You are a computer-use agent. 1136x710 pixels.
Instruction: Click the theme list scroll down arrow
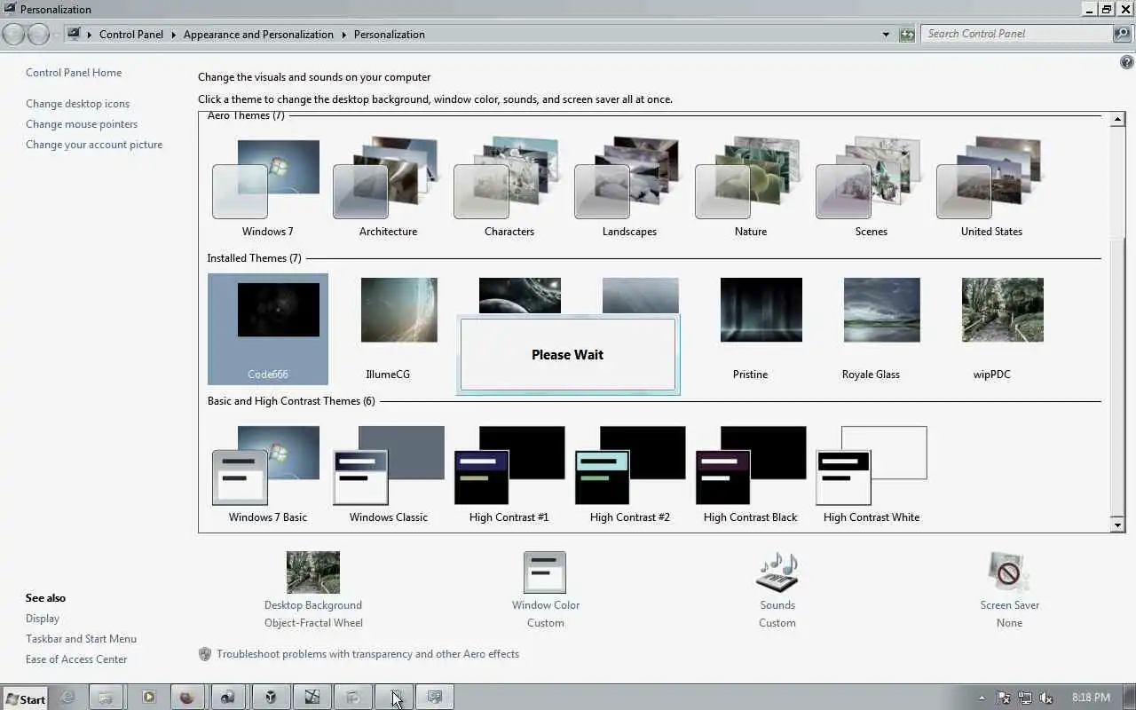point(1117,525)
